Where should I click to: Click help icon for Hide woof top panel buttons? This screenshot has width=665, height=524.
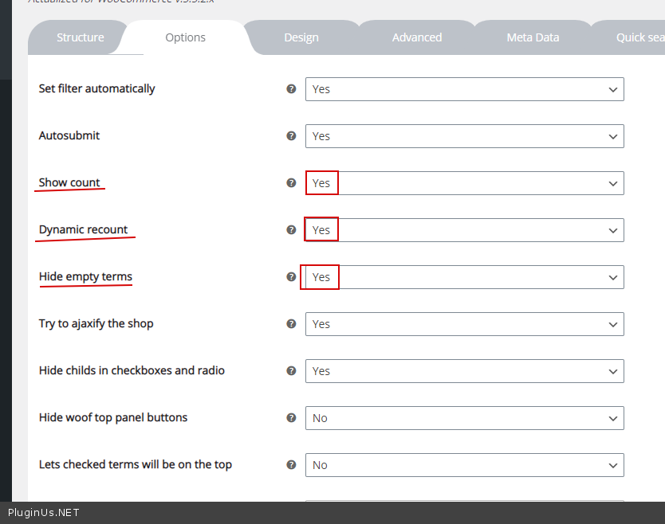[x=291, y=418]
